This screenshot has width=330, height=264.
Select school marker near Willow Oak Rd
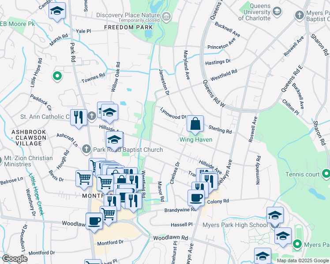(109, 114)
